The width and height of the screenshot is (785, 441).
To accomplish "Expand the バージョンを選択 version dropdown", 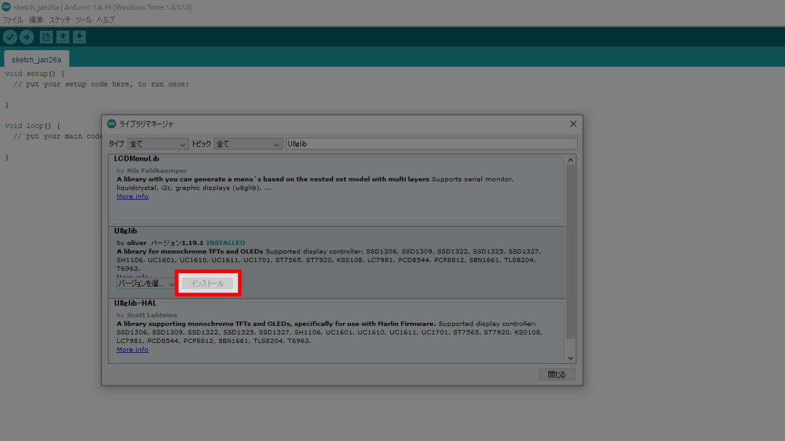I will pyautogui.click(x=147, y=284).
